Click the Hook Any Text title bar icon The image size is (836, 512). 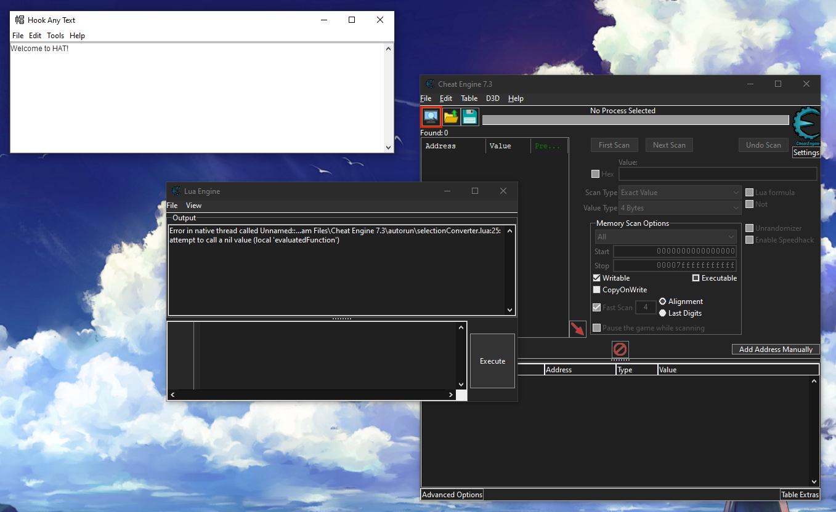point(18,19)
